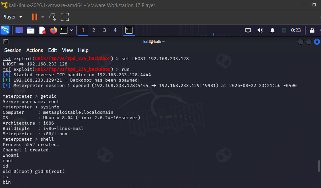The height and width of the screenshot is (188, 321).
Task: Click 'Ubuntu 8.04 (Linux 2.6.24-16-server)' text
Action: coord(91,117)
